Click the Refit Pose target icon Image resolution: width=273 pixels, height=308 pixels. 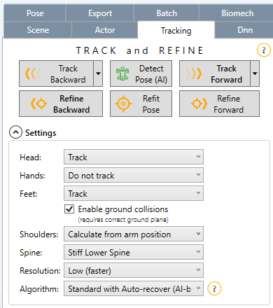click(x=123, y=104)
